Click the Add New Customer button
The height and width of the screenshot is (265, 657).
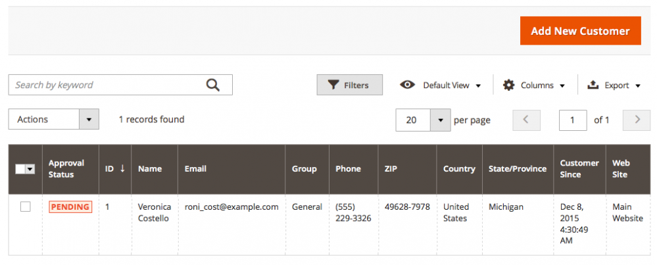point(580,30)
